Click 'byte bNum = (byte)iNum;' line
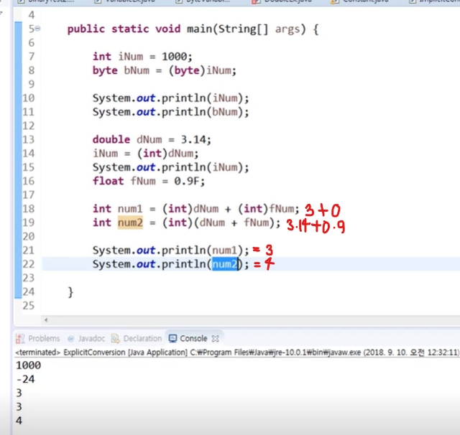 pyautogui.click(x=165, y=70)
